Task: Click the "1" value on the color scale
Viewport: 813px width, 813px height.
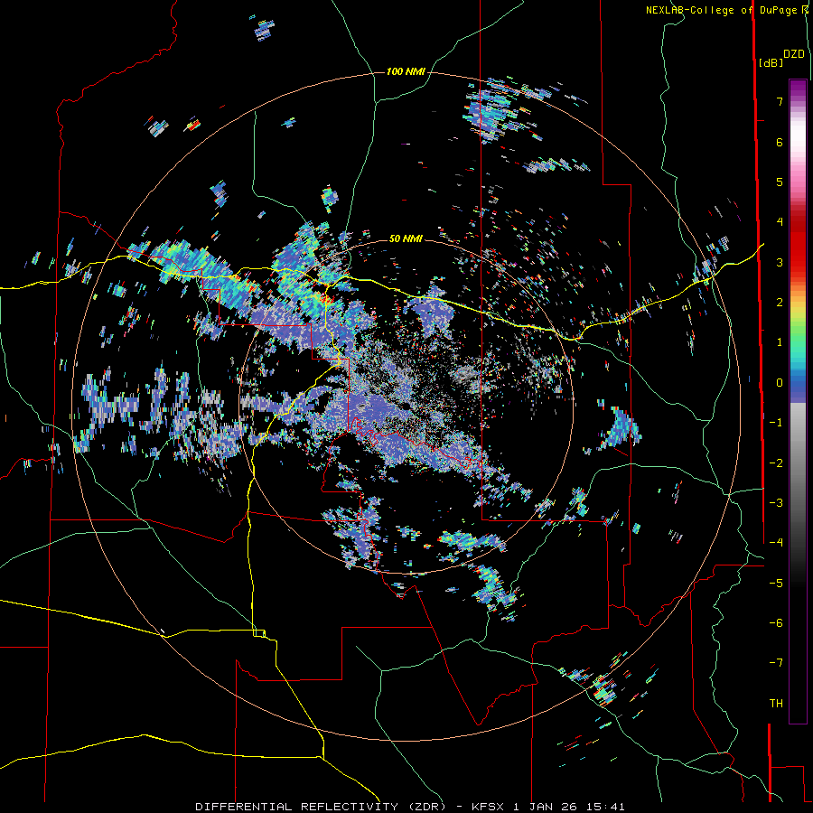Action: (780, 342)
